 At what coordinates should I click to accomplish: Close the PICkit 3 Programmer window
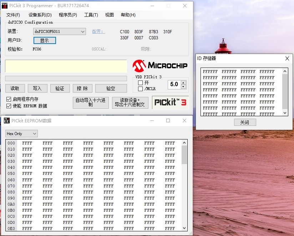pyautogui.click(x=185, y=6)
